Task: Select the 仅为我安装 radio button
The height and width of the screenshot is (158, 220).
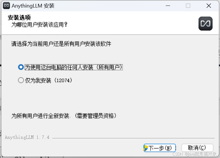Action: click(21, 80)
